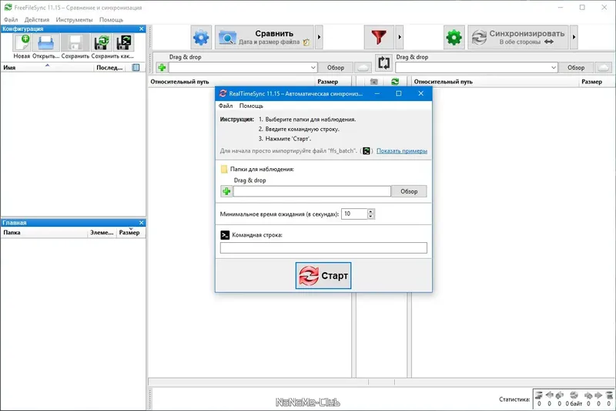Click the first statistics icon (delete on left)

539,395
